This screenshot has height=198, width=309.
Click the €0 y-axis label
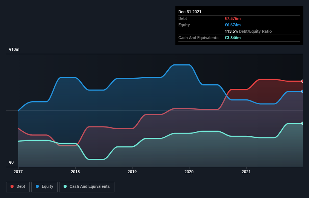11,162
